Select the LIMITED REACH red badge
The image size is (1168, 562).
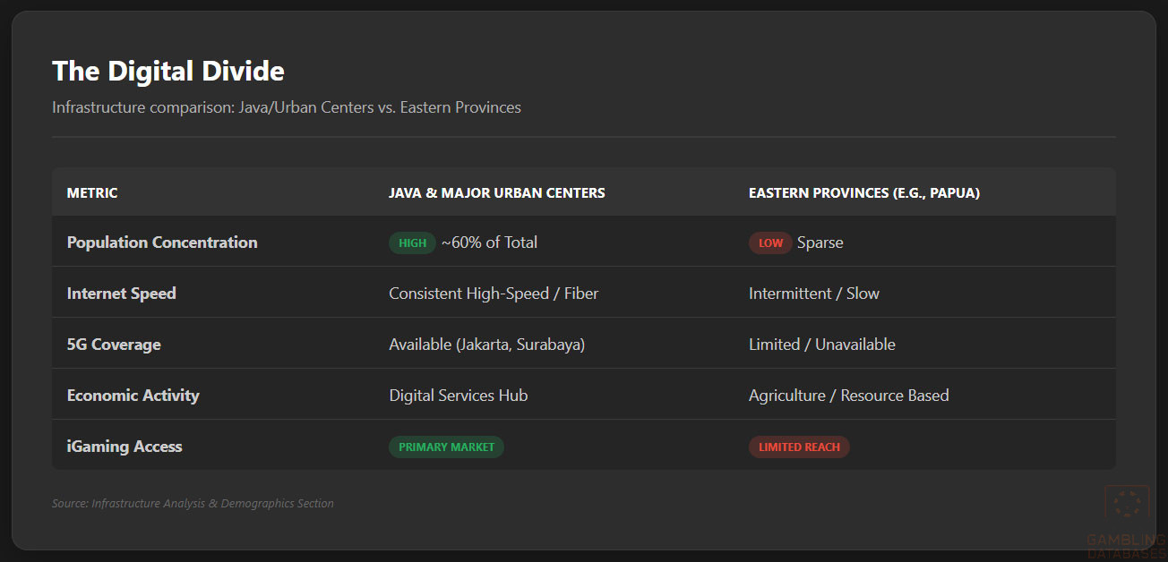pyautogui.click(x=799, y=447)
